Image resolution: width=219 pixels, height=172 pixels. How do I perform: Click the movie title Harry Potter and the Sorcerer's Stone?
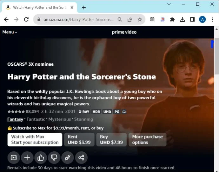82,77
